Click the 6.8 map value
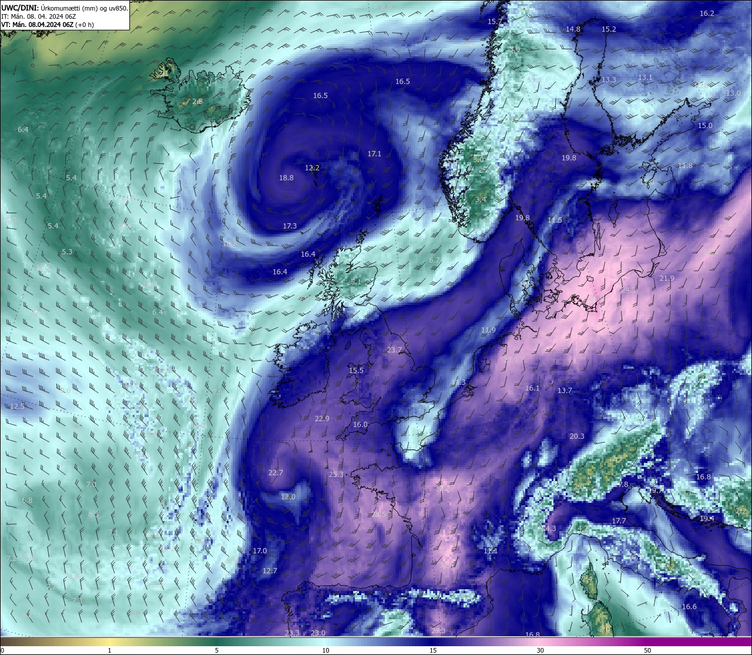 pyautogui.click(x=27, y=500)
